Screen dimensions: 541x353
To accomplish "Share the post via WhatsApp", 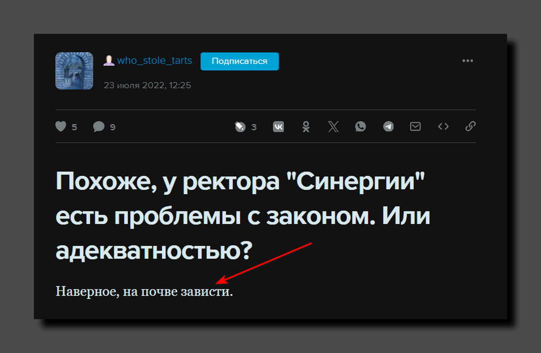I will (361, 127).
